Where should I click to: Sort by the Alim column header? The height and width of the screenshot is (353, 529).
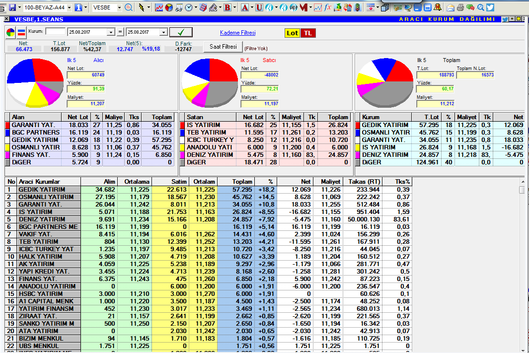click(x=98, y=181)
